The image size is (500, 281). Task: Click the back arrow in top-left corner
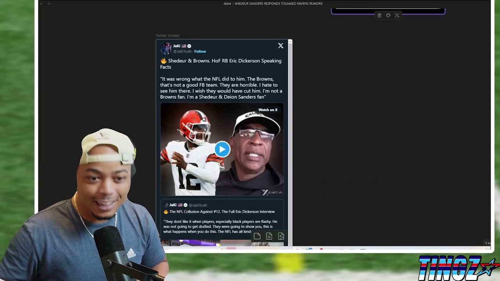(42, 4)
